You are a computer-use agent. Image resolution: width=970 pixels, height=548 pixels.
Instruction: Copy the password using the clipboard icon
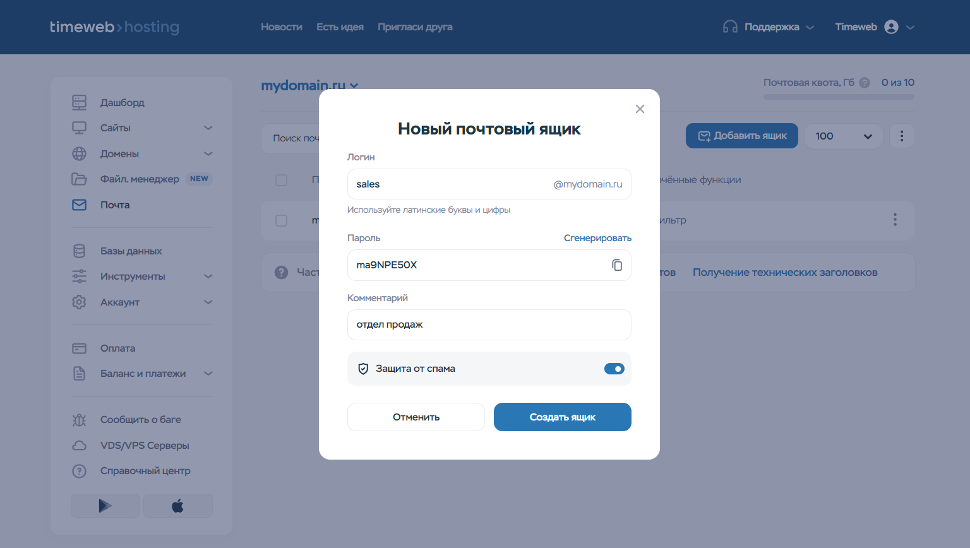pos(616,265)
